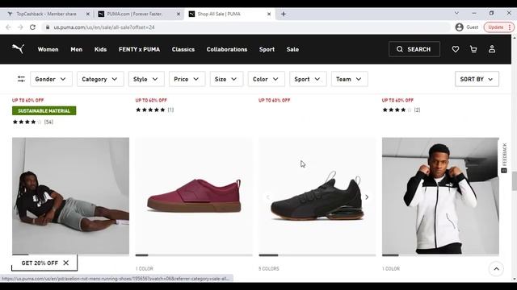Open the Kids menu
This screenshot has width=517, height=290.
[100, 49]
